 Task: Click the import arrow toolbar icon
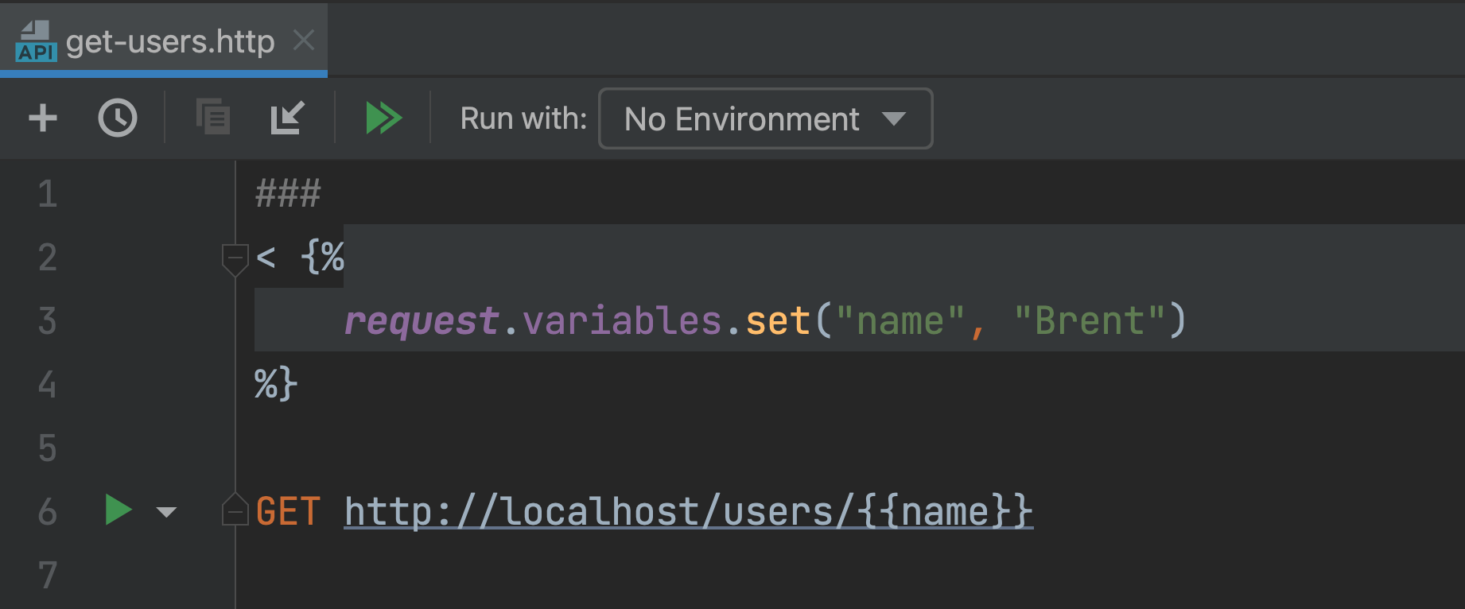pos(286,118)
